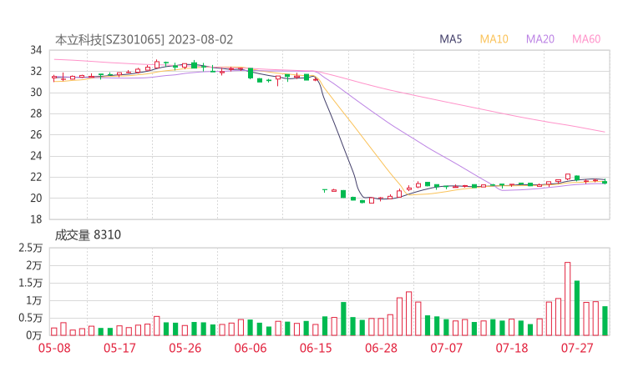Screen dimensions: 618x367
Task: Click the 0万 volume axis label
Action: click(x=34, y=335)
